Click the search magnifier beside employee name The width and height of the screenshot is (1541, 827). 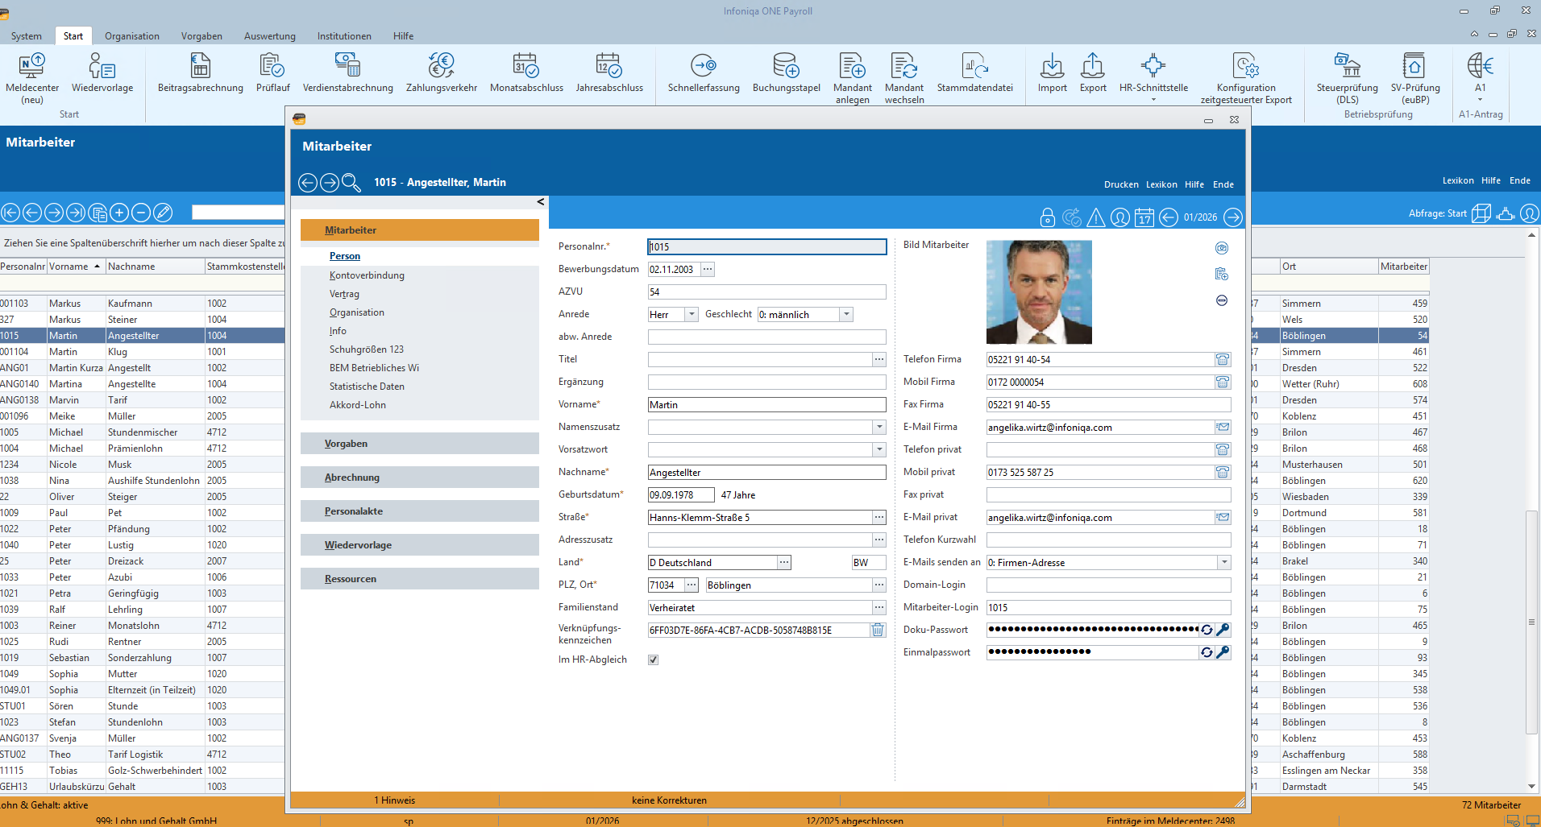click(351, 183)
